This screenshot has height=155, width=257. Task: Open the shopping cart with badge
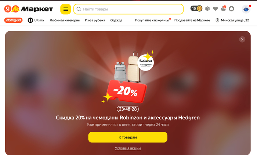(x=223, y=8)
